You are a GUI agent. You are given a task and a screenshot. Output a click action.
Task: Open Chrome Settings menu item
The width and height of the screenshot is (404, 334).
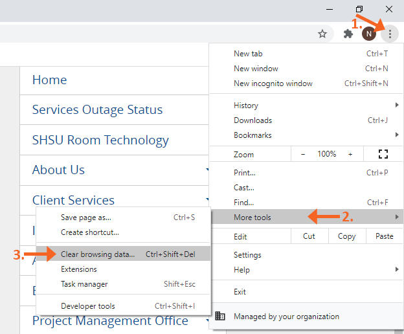[x=247, y=255]
